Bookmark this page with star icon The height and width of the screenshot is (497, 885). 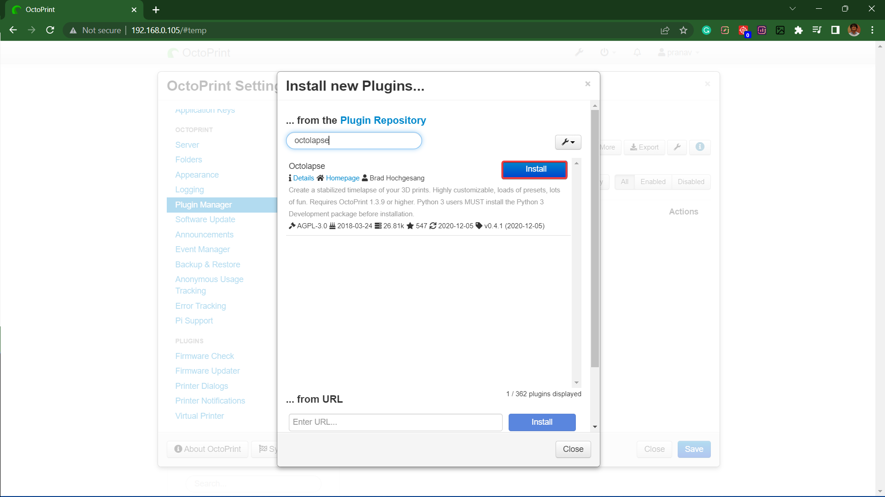pyautogui.click(x=683, y=30)
